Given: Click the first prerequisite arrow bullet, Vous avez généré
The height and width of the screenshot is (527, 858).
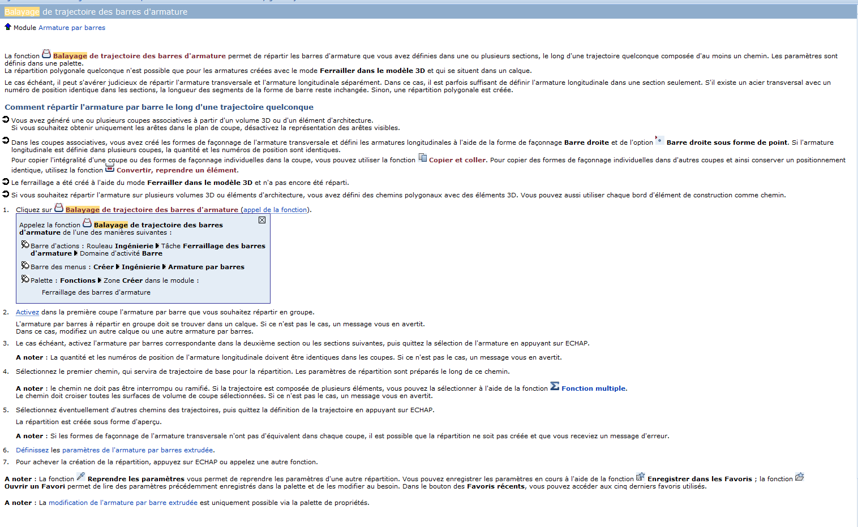Looking at the screenshot, I should pos(6,119).
